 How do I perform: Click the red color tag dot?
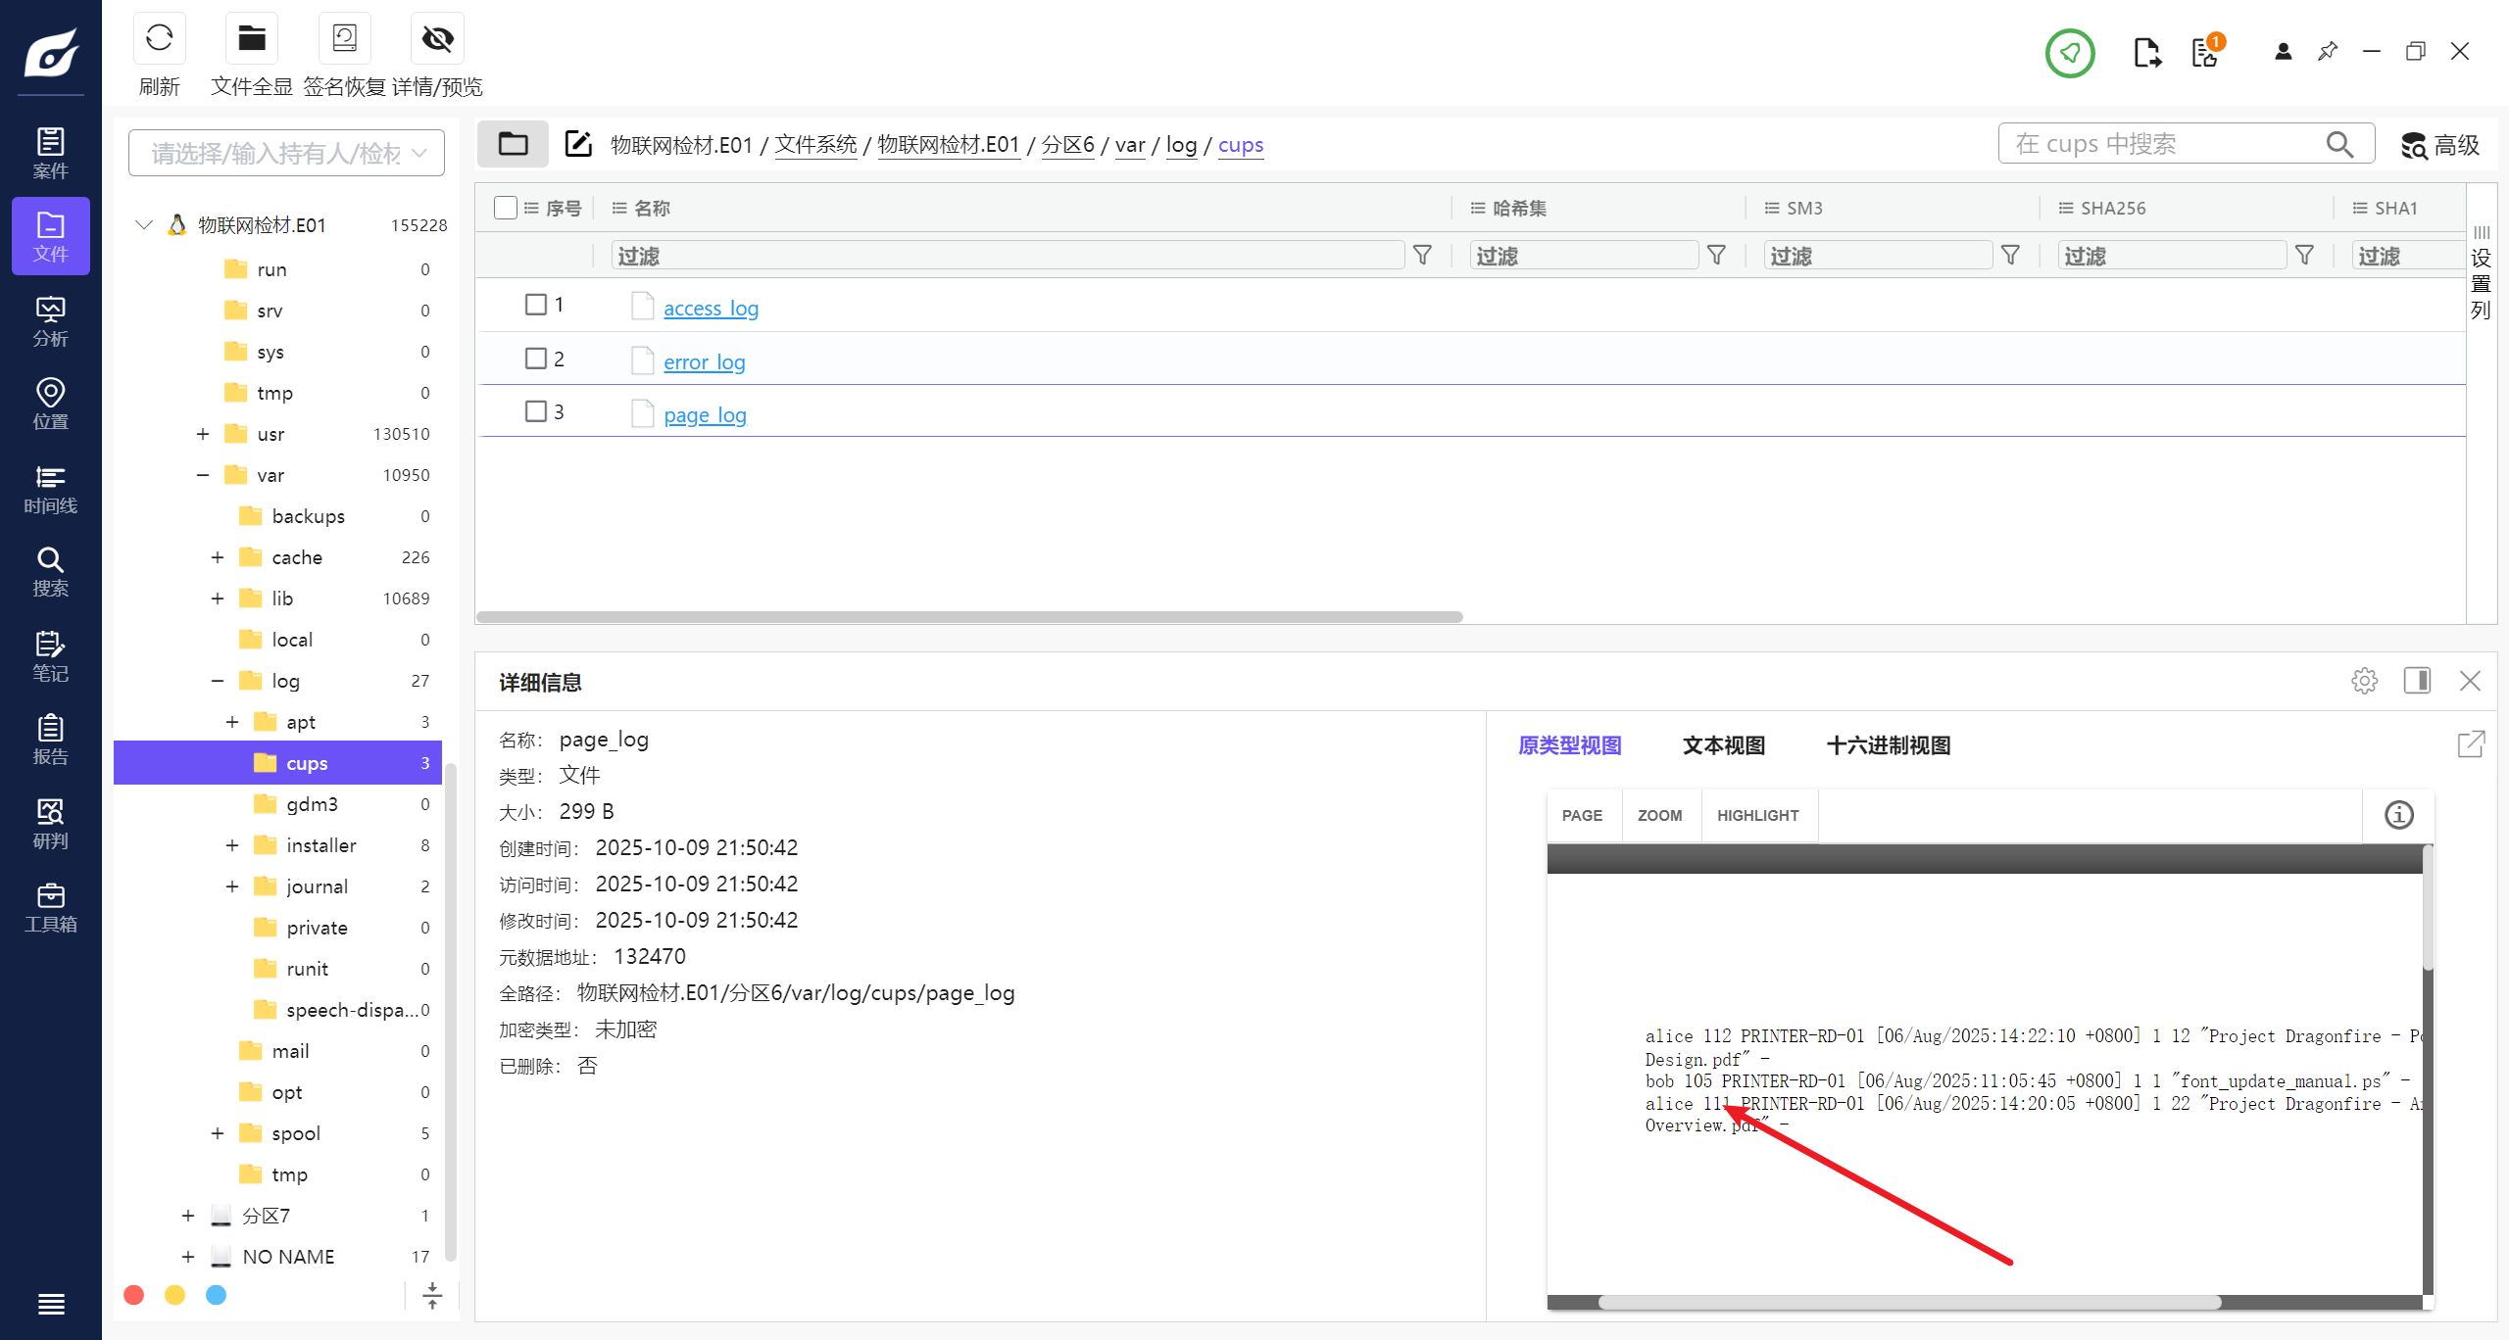tap(134, 1295)
